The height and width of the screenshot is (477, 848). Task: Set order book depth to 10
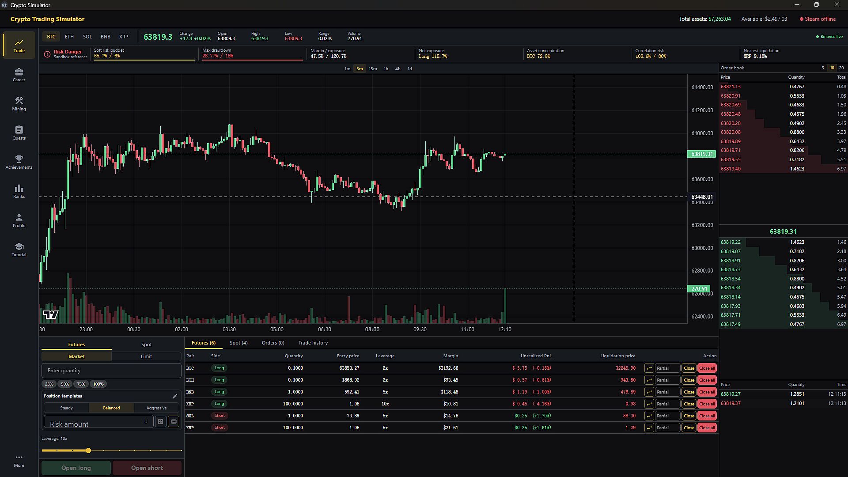point(832,68)
